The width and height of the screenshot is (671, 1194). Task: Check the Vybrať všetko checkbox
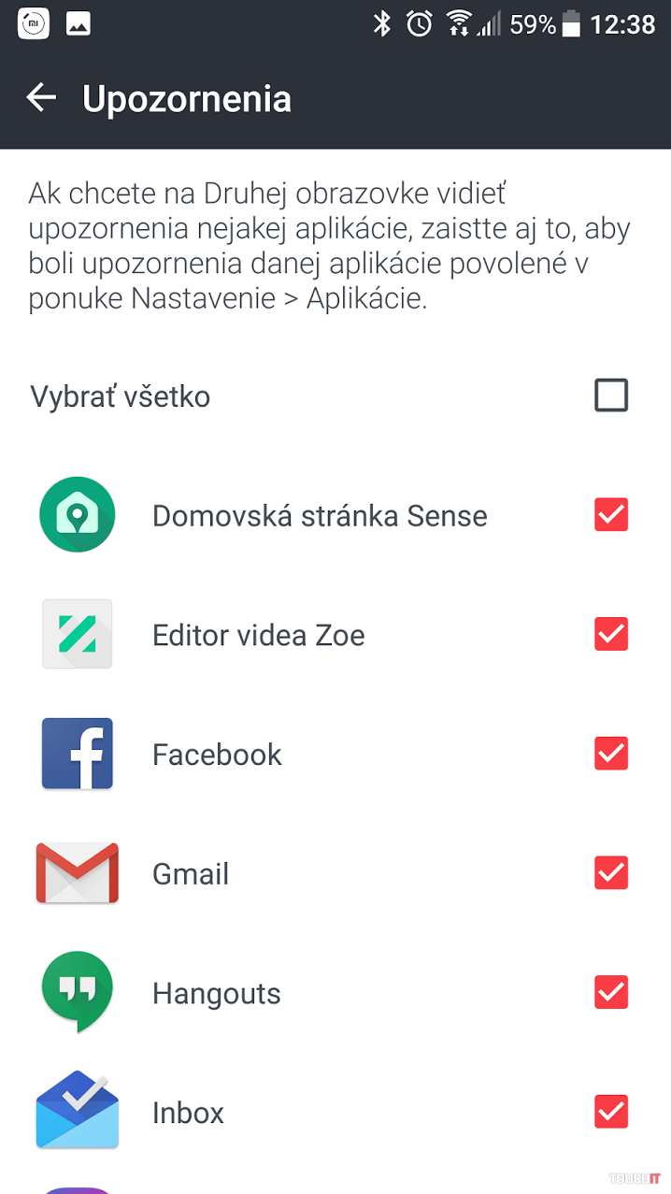tap(611, 396)
